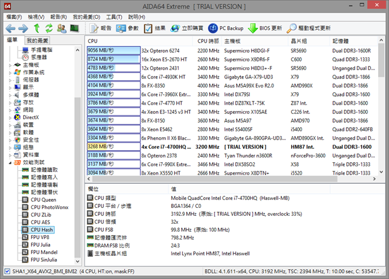Select 感應器 sensor tree item
The image size is (389, 279).
(x=39, y=57)
